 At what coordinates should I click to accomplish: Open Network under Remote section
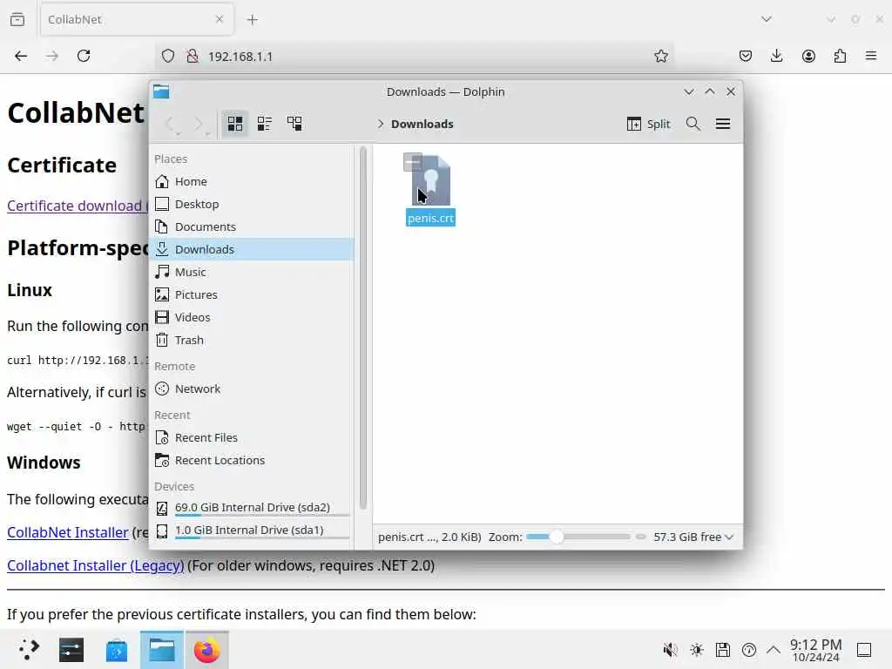[x=253, y=389]
